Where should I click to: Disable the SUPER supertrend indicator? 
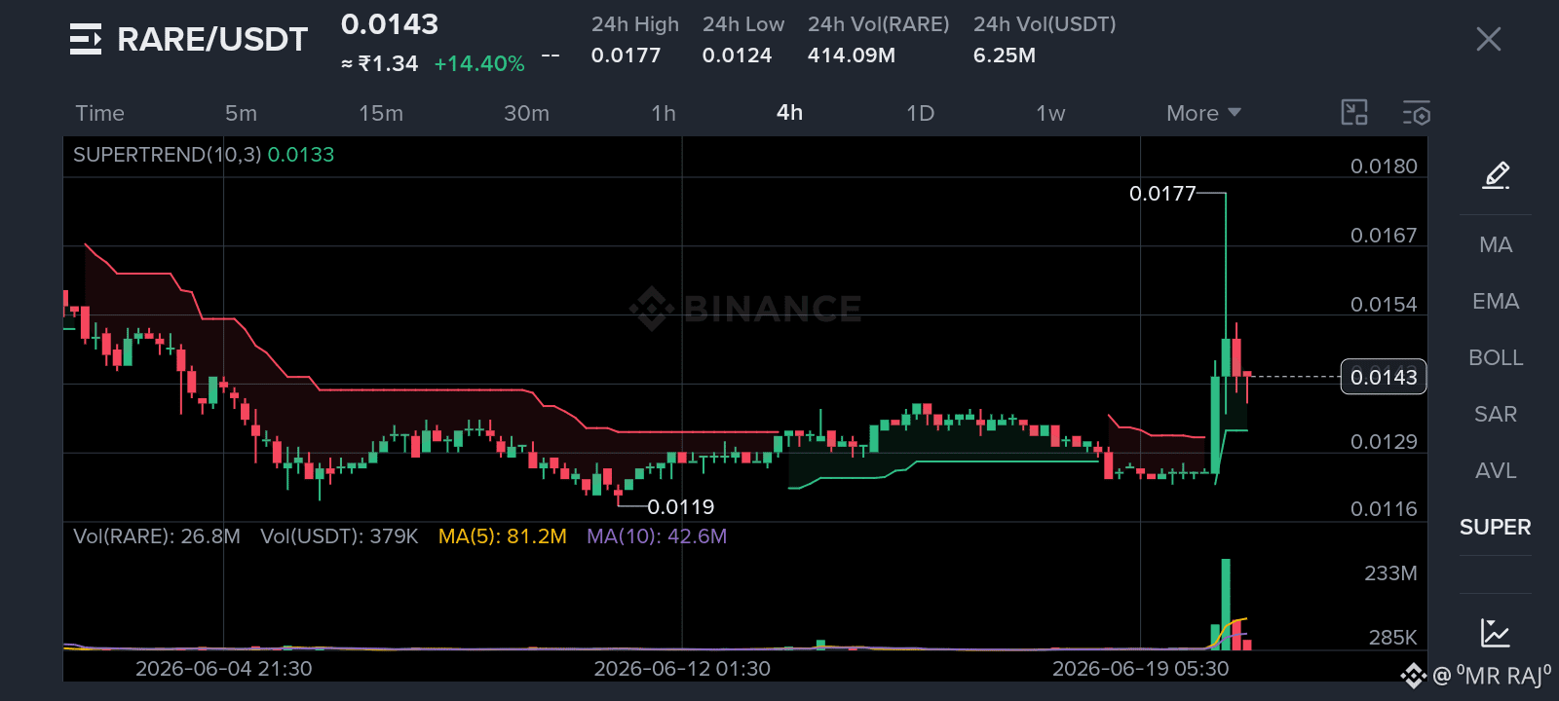tap(1496, 527)
